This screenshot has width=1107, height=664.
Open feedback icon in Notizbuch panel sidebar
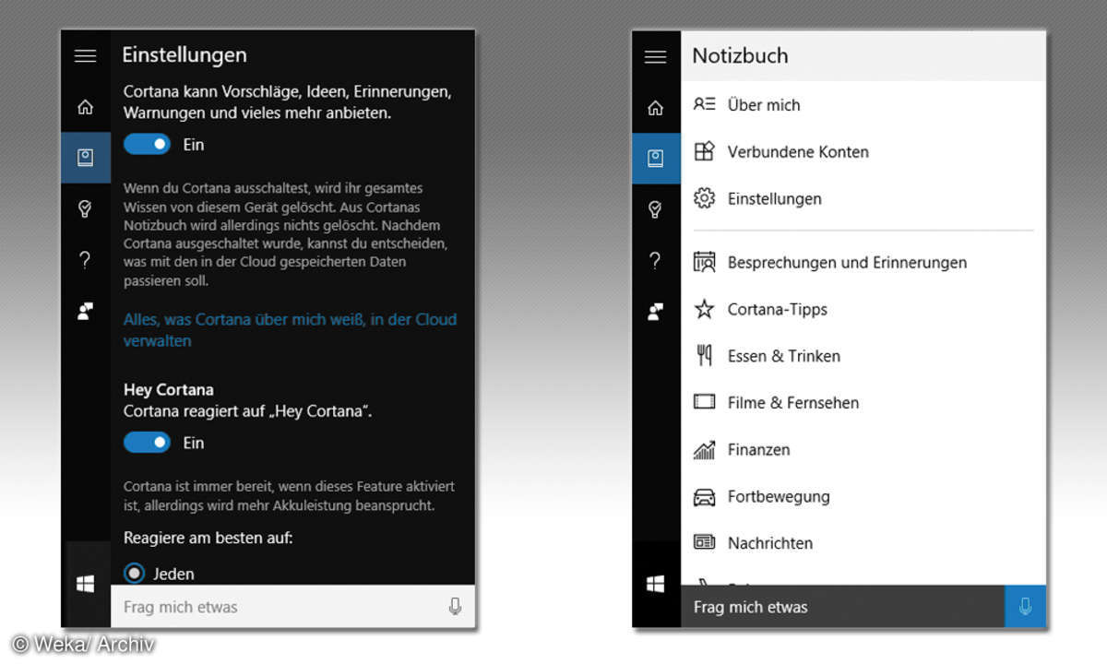coord(656,312)
